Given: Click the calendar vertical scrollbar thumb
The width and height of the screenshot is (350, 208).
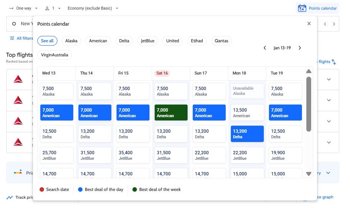Looking at the screenshot, I should click(309, 104).
